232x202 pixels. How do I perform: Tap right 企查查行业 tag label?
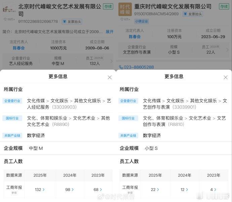pos(128,101)
